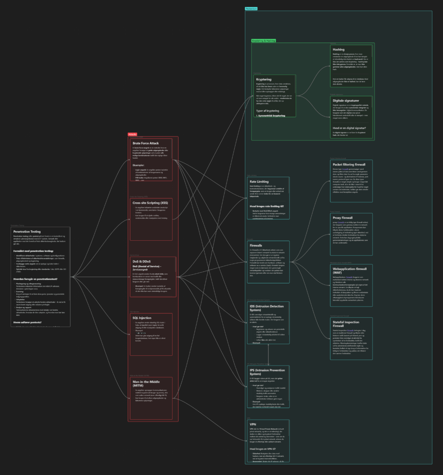Click the Rate Limiting card
Screen dimensions: 443x475
pos(268,198)
